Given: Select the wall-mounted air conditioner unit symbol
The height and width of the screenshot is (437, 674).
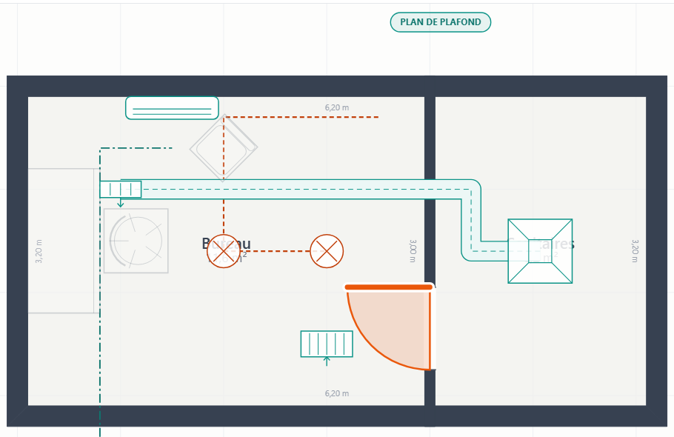Looking at the screenshot, I should point(172,108).
